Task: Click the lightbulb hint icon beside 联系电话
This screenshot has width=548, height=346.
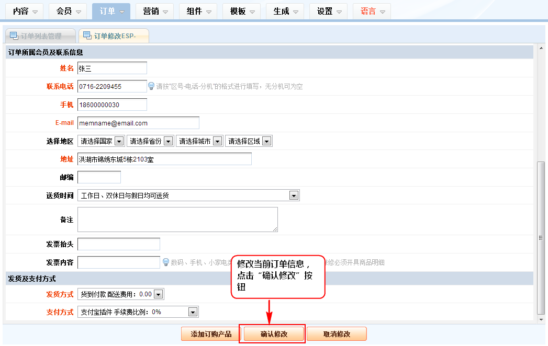Action: [151, 86]
